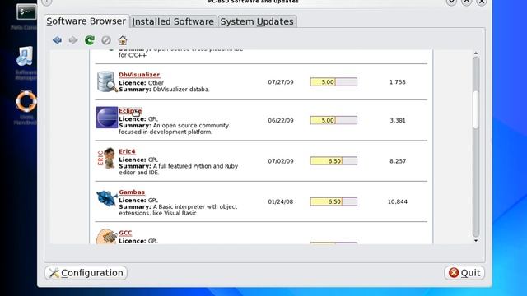Click the grey stop loading icon

[106, 40]
